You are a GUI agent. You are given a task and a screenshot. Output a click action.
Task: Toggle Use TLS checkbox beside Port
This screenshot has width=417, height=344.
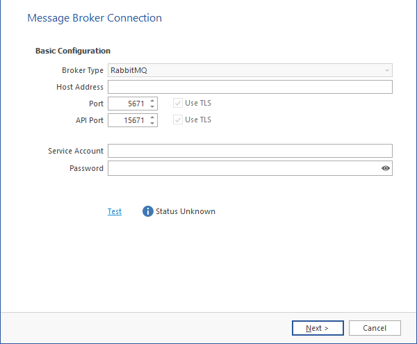(177, 104)
